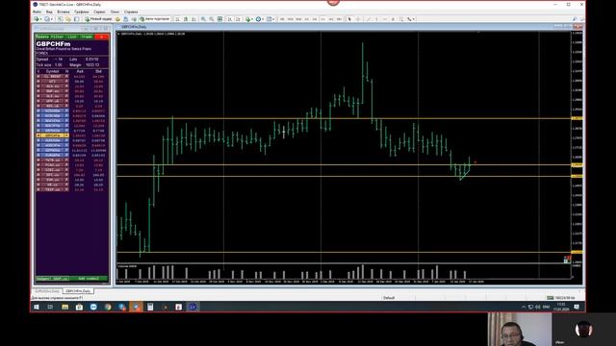
Task: Switch chart to candlesticks icon
Action: pyautogui.click(x=186, y=19)
